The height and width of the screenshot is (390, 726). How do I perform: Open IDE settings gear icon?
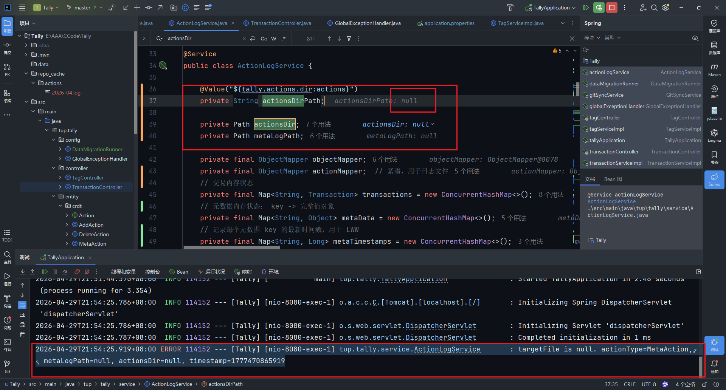(666, 8)
